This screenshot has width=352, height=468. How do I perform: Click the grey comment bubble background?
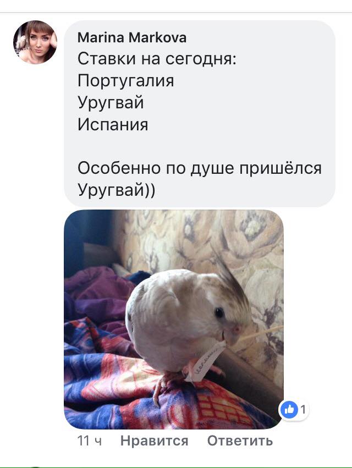[200, 114]
